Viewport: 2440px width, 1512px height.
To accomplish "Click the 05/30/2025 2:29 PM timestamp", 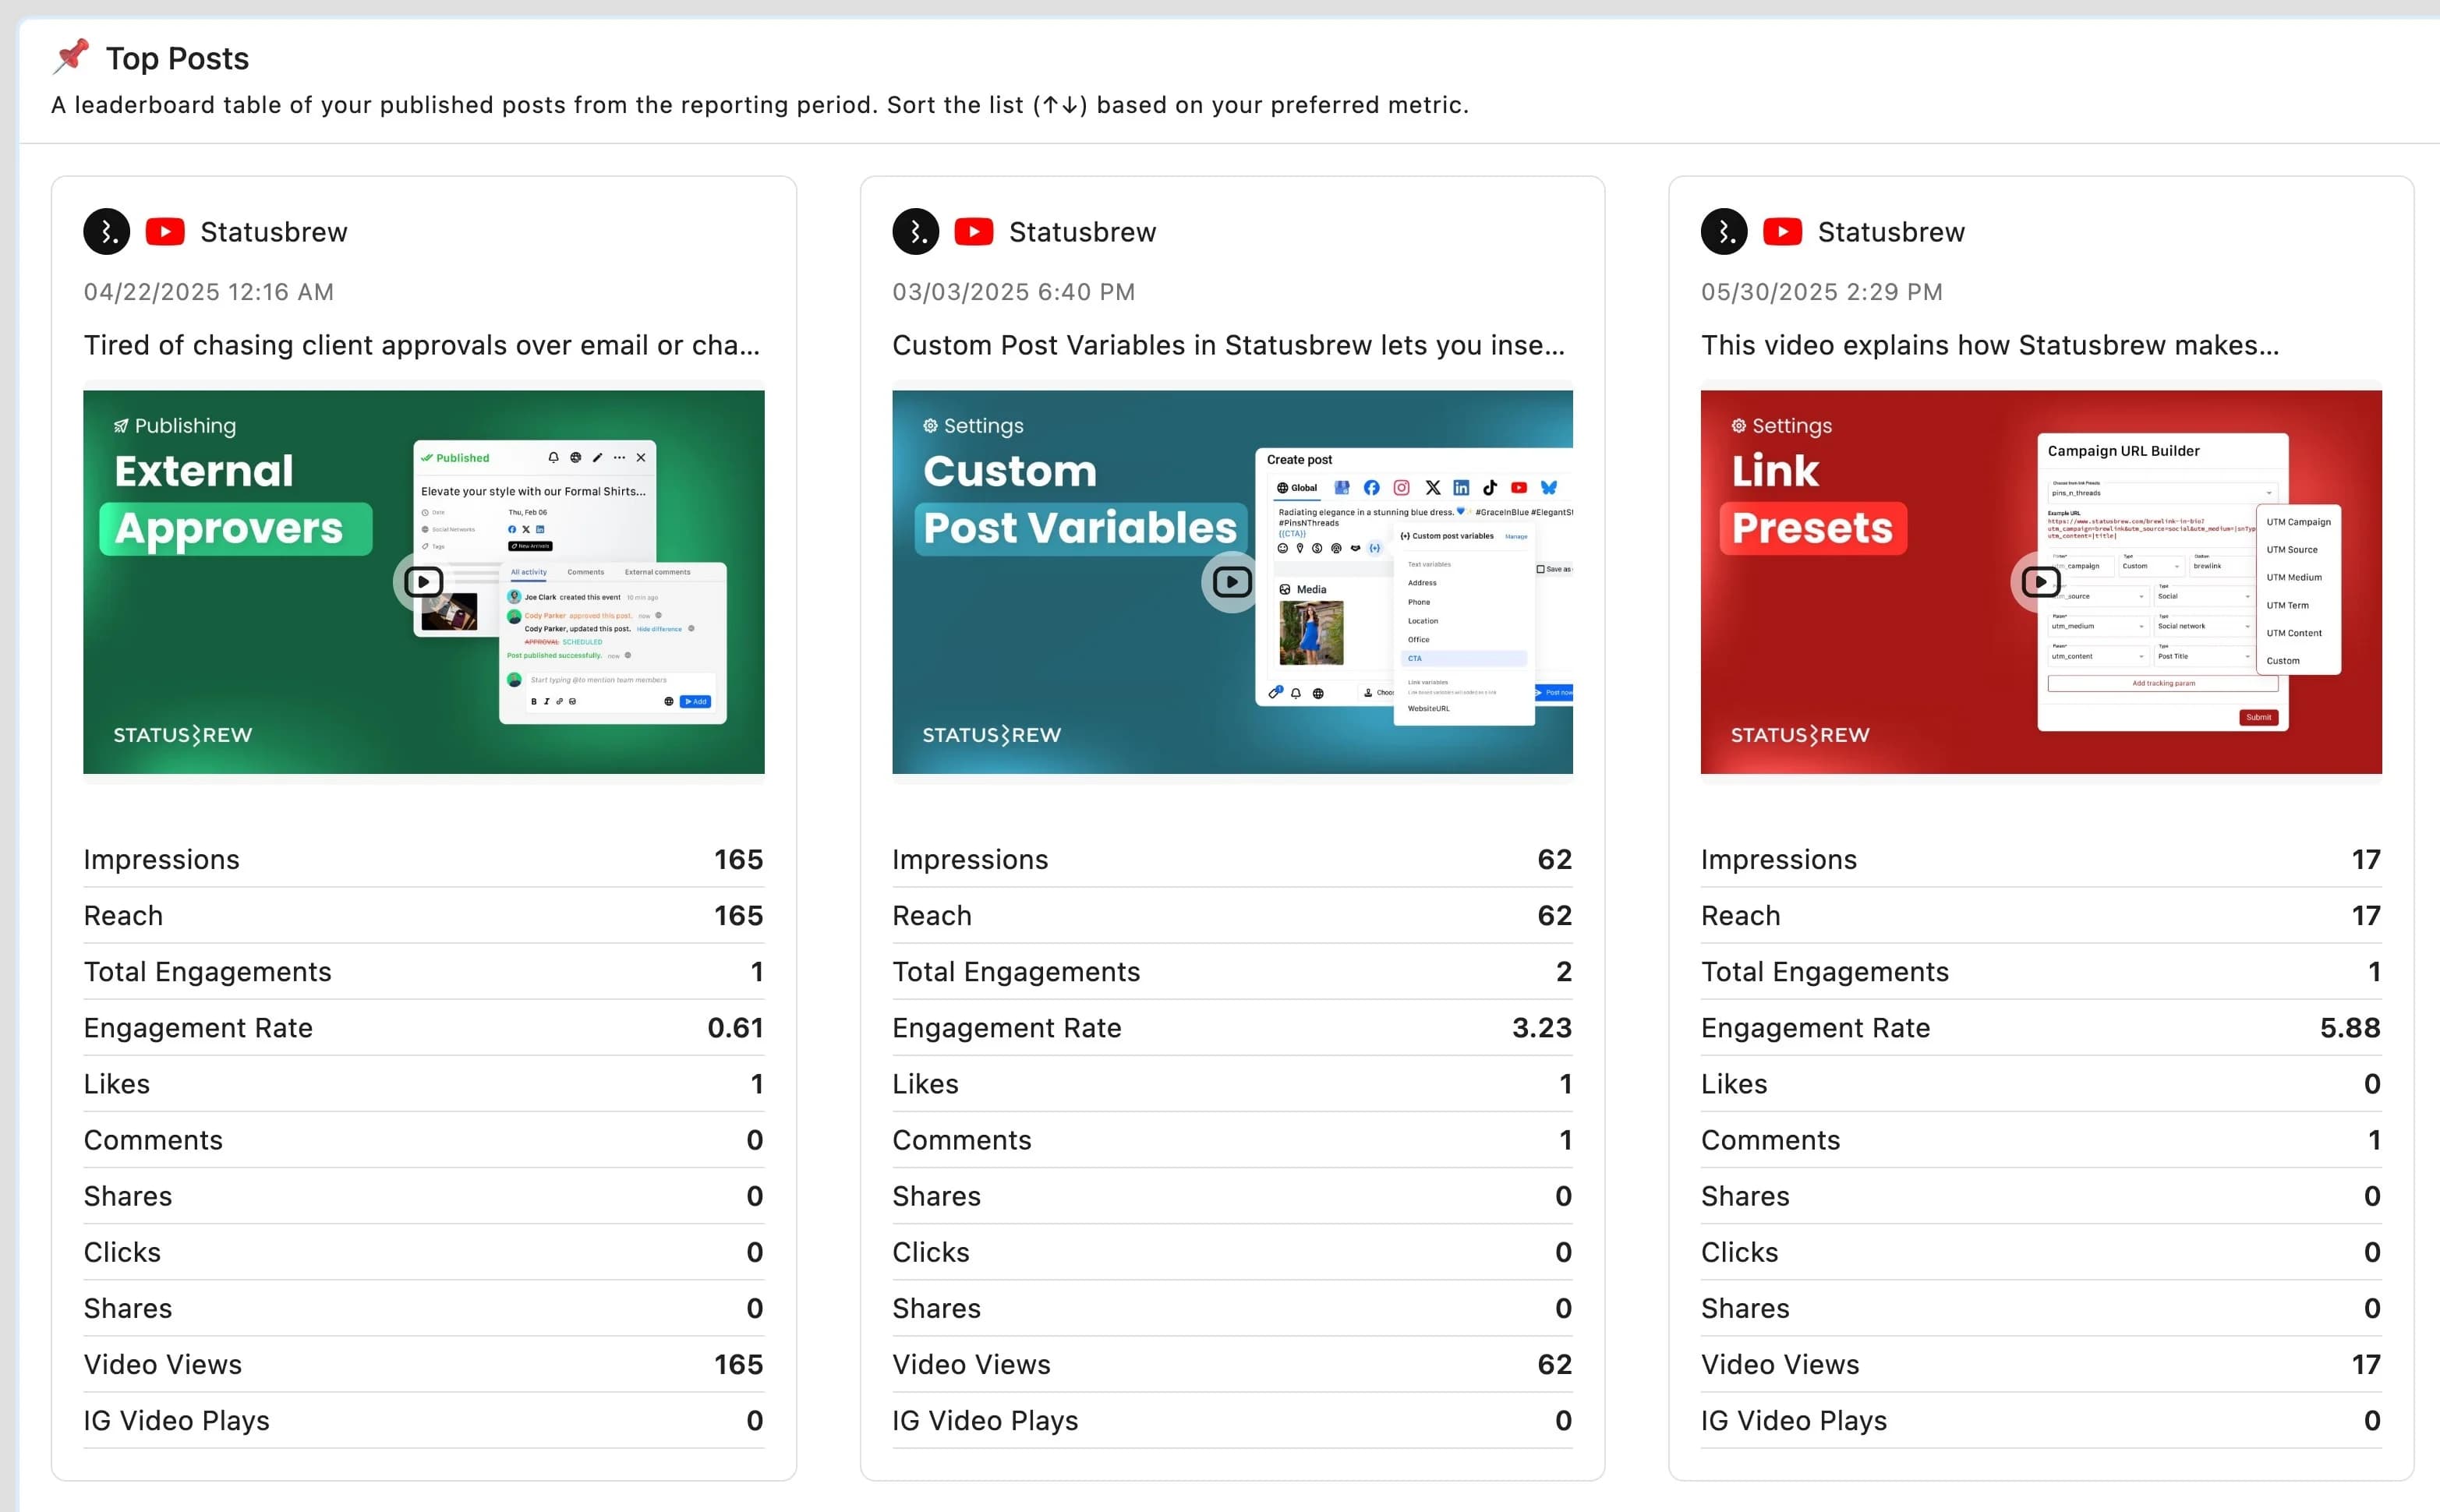I will (x=1821, y=292).
